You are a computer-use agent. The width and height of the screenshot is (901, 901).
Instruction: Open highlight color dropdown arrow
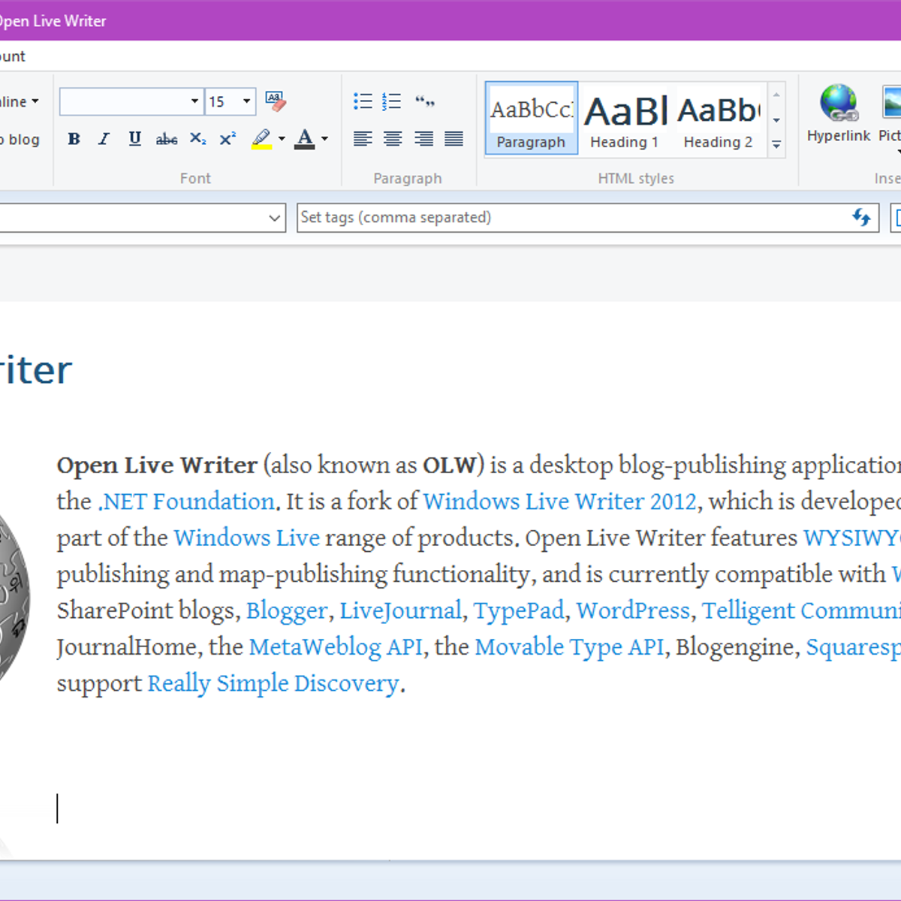point(282,139)
